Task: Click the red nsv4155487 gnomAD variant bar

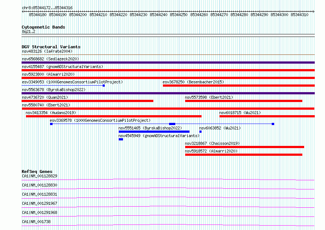Action: coord(168,70)
